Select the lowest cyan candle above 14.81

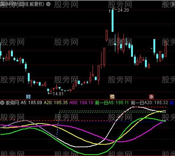(48, 90)
